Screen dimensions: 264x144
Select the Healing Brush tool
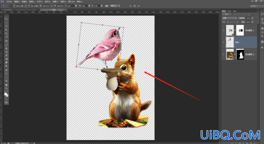[6, 41]
